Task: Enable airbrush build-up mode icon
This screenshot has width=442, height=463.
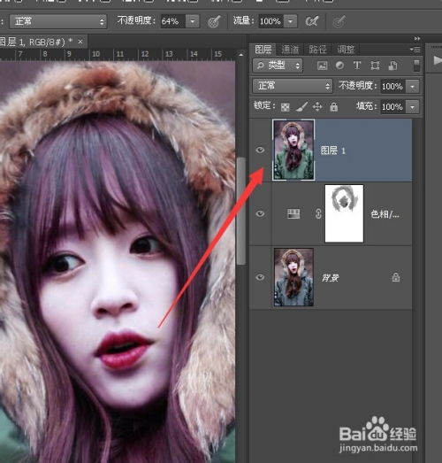Action: [x=312, y=21]
